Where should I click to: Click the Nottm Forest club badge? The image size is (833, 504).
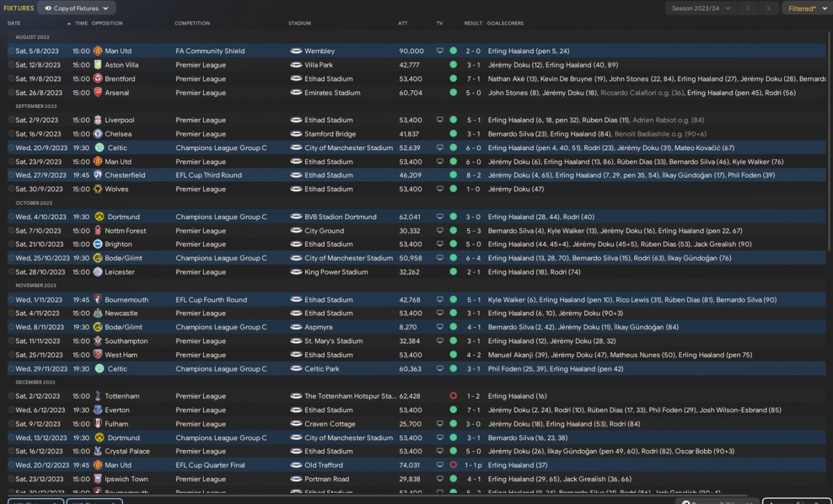(98, 231)
